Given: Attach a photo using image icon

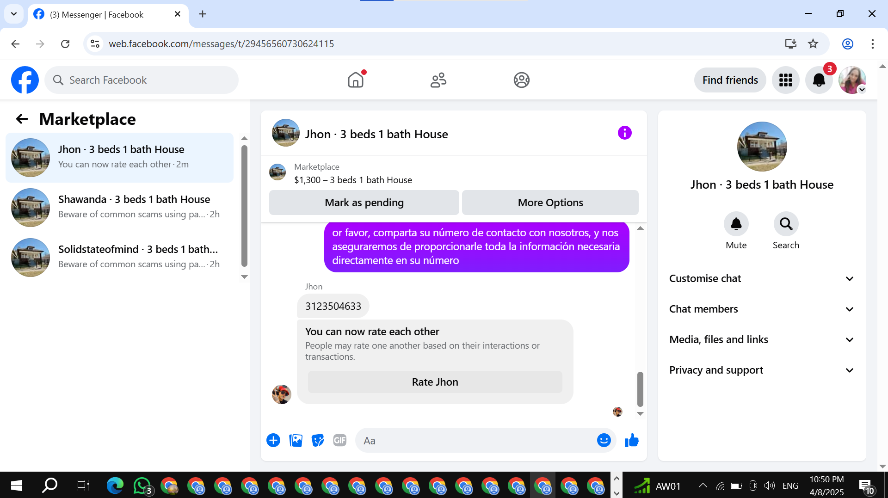Looking at the screenshot, I should pos(296,440).
